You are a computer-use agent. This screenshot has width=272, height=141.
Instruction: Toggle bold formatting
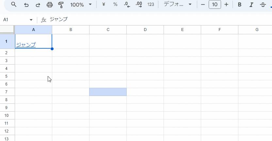tap(240, 5)
